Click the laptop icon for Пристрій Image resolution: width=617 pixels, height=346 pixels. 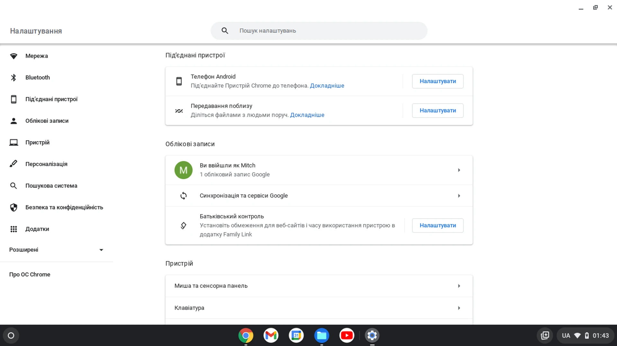point(14,142)
